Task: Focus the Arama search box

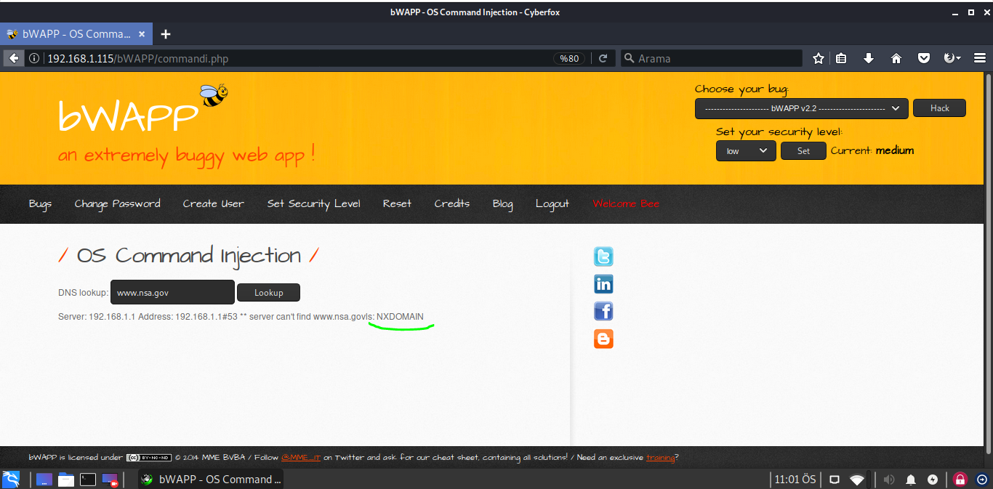Action: point(712,58)
